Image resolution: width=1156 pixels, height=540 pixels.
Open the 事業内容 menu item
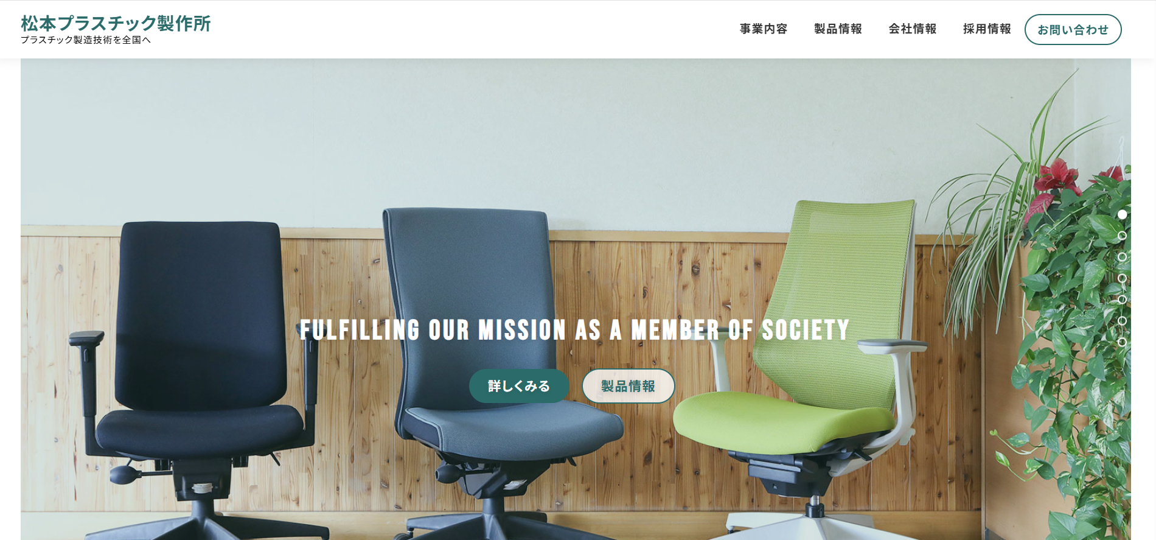coord(764,29)
